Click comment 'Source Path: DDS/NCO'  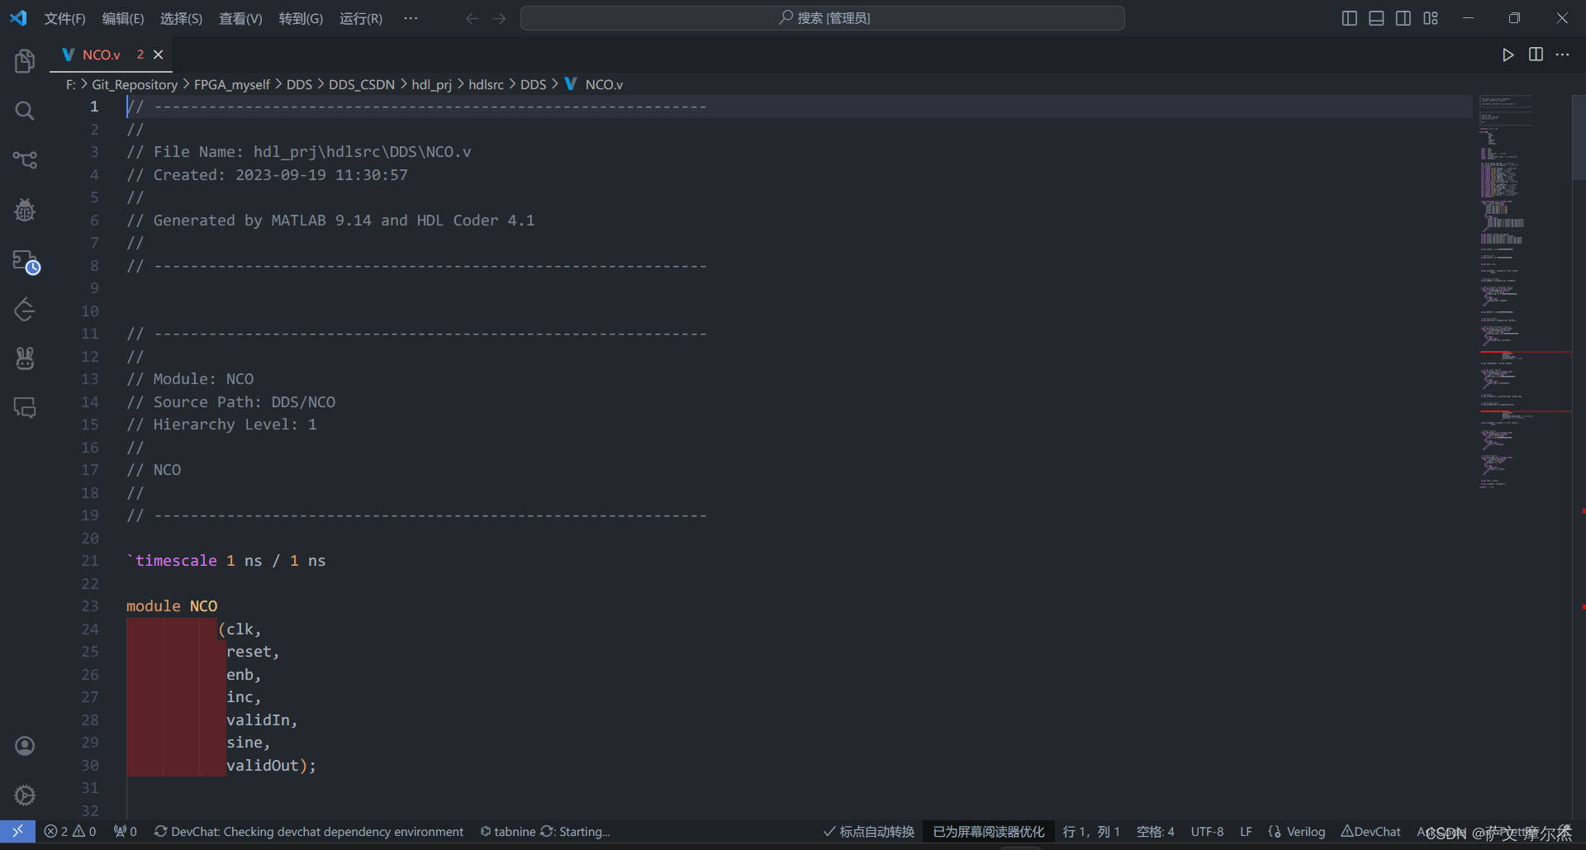point(245,402)
